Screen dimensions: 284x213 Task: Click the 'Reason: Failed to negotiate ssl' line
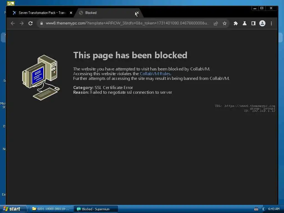(x=123, y=92)
